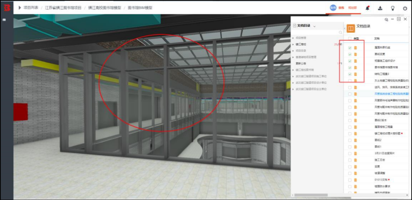Click the 规划部 department label
The image size is (412, 200).
tap(352, 8)
